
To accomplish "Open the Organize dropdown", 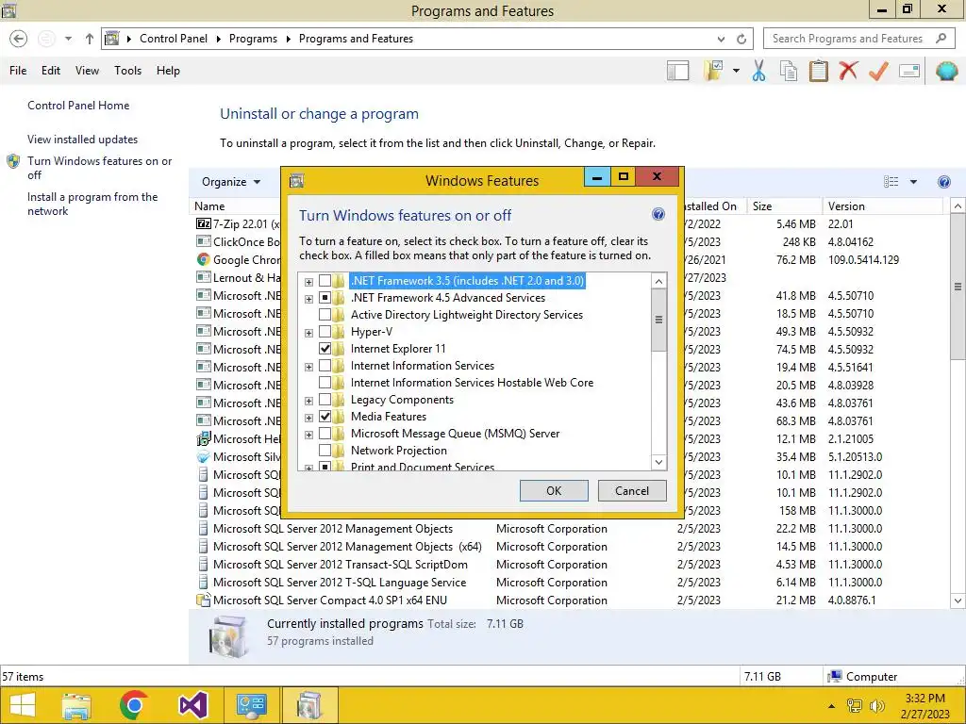I will 231,182.
